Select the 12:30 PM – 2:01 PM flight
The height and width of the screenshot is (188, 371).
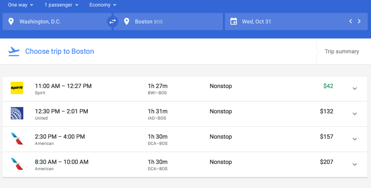pyautogui.click(x=185, y=114)
